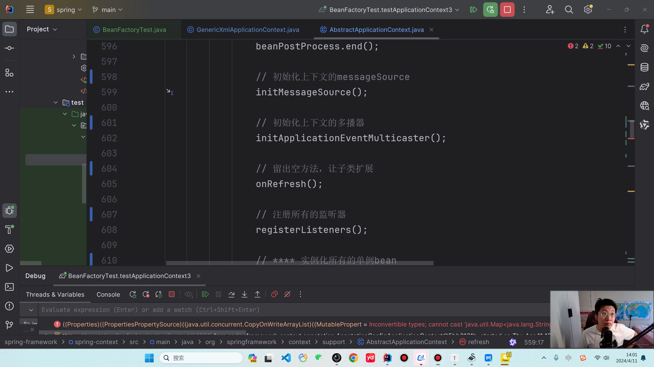
Task: Open the Problems tool window
Action: (9, 306)
